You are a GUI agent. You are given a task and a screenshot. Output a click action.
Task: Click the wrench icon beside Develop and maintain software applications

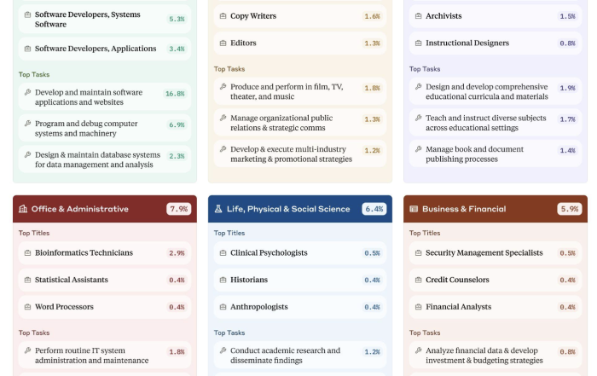tap(28, 92)
